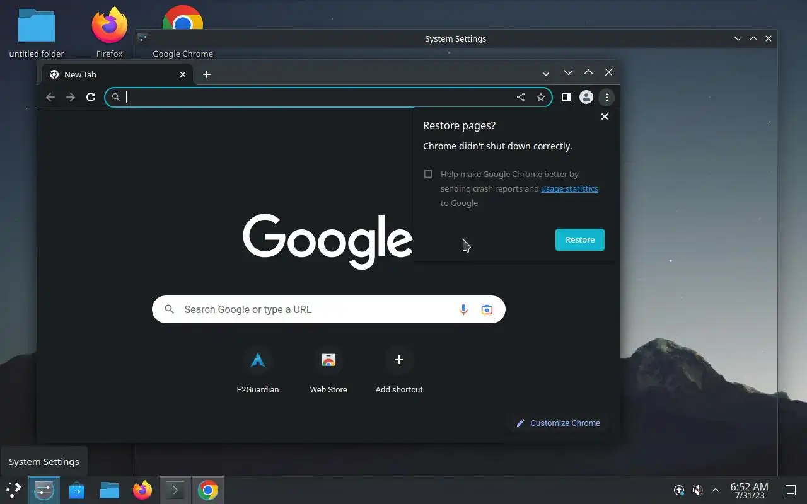Open Discover software store in taskbar
807x504 pixels.
[77, 490]
